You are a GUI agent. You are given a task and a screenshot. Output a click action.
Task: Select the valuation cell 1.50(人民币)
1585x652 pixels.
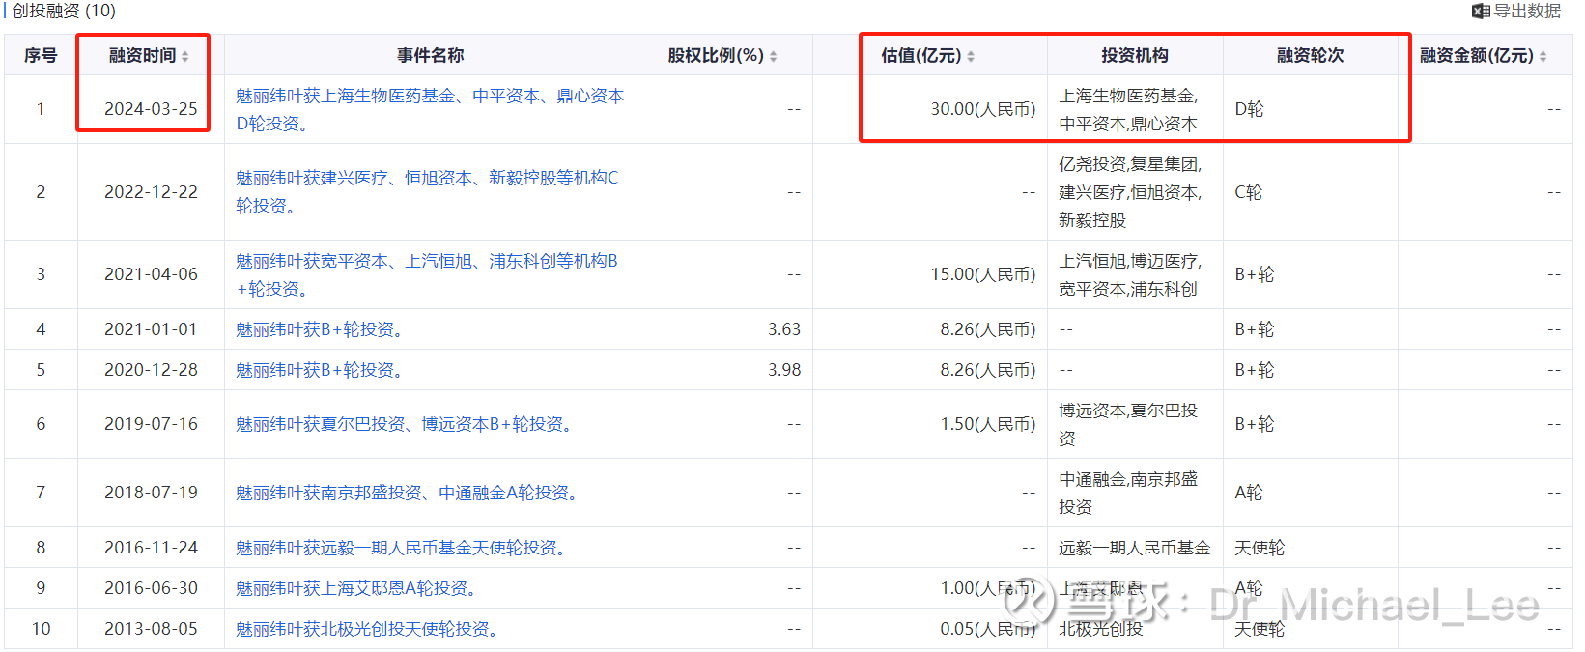(930, 424)
